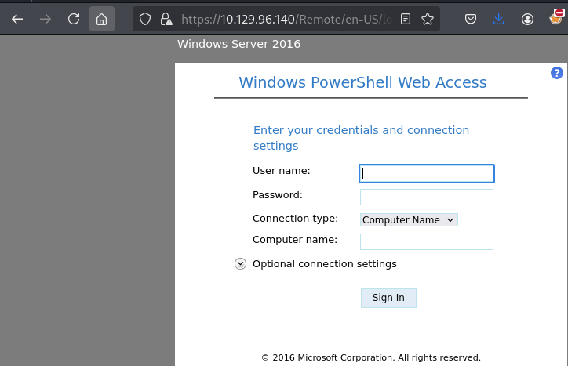Open the blue help question mark icon
Image resolution: width=568 pixels, height=366 pixels.
click(x=557, y=73)
